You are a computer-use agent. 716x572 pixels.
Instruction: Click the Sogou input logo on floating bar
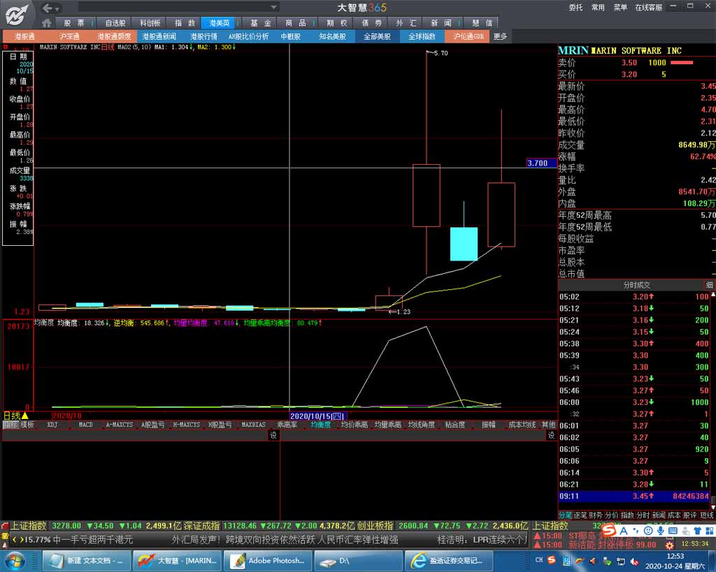pos(609,531)
